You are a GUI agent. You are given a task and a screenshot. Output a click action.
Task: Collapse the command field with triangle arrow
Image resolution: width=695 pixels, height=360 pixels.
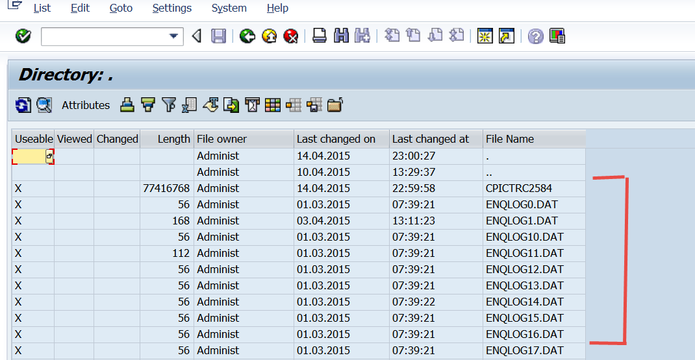tap(197, 36)
